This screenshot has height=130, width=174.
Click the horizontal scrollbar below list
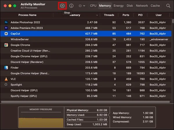coord(85,102)
